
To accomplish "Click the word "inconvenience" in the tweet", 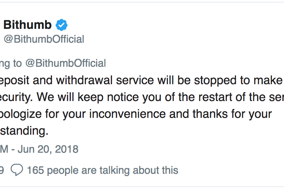I will (123, 114).
